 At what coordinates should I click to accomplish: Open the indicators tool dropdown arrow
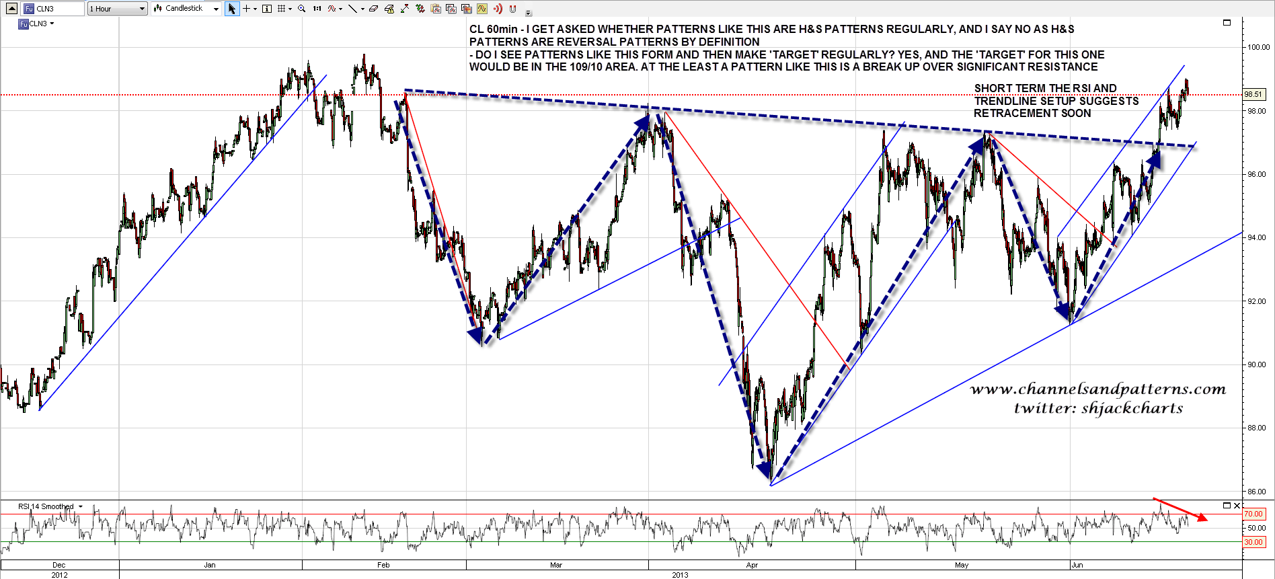click(x=341, y=9)
